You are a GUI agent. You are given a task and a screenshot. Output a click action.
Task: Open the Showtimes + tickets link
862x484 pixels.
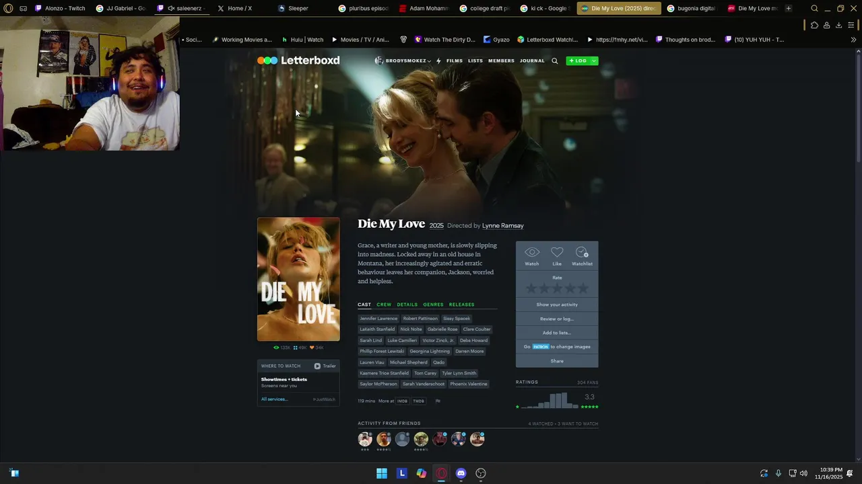pos(284,379)
